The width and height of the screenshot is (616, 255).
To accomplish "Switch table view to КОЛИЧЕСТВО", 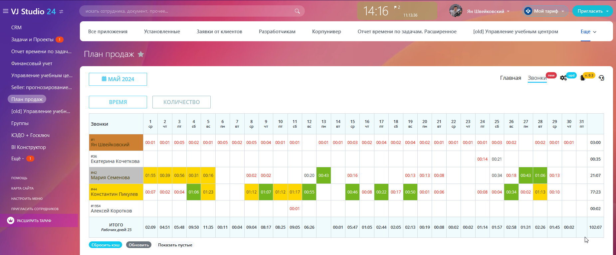I will (x=181, y=102).
